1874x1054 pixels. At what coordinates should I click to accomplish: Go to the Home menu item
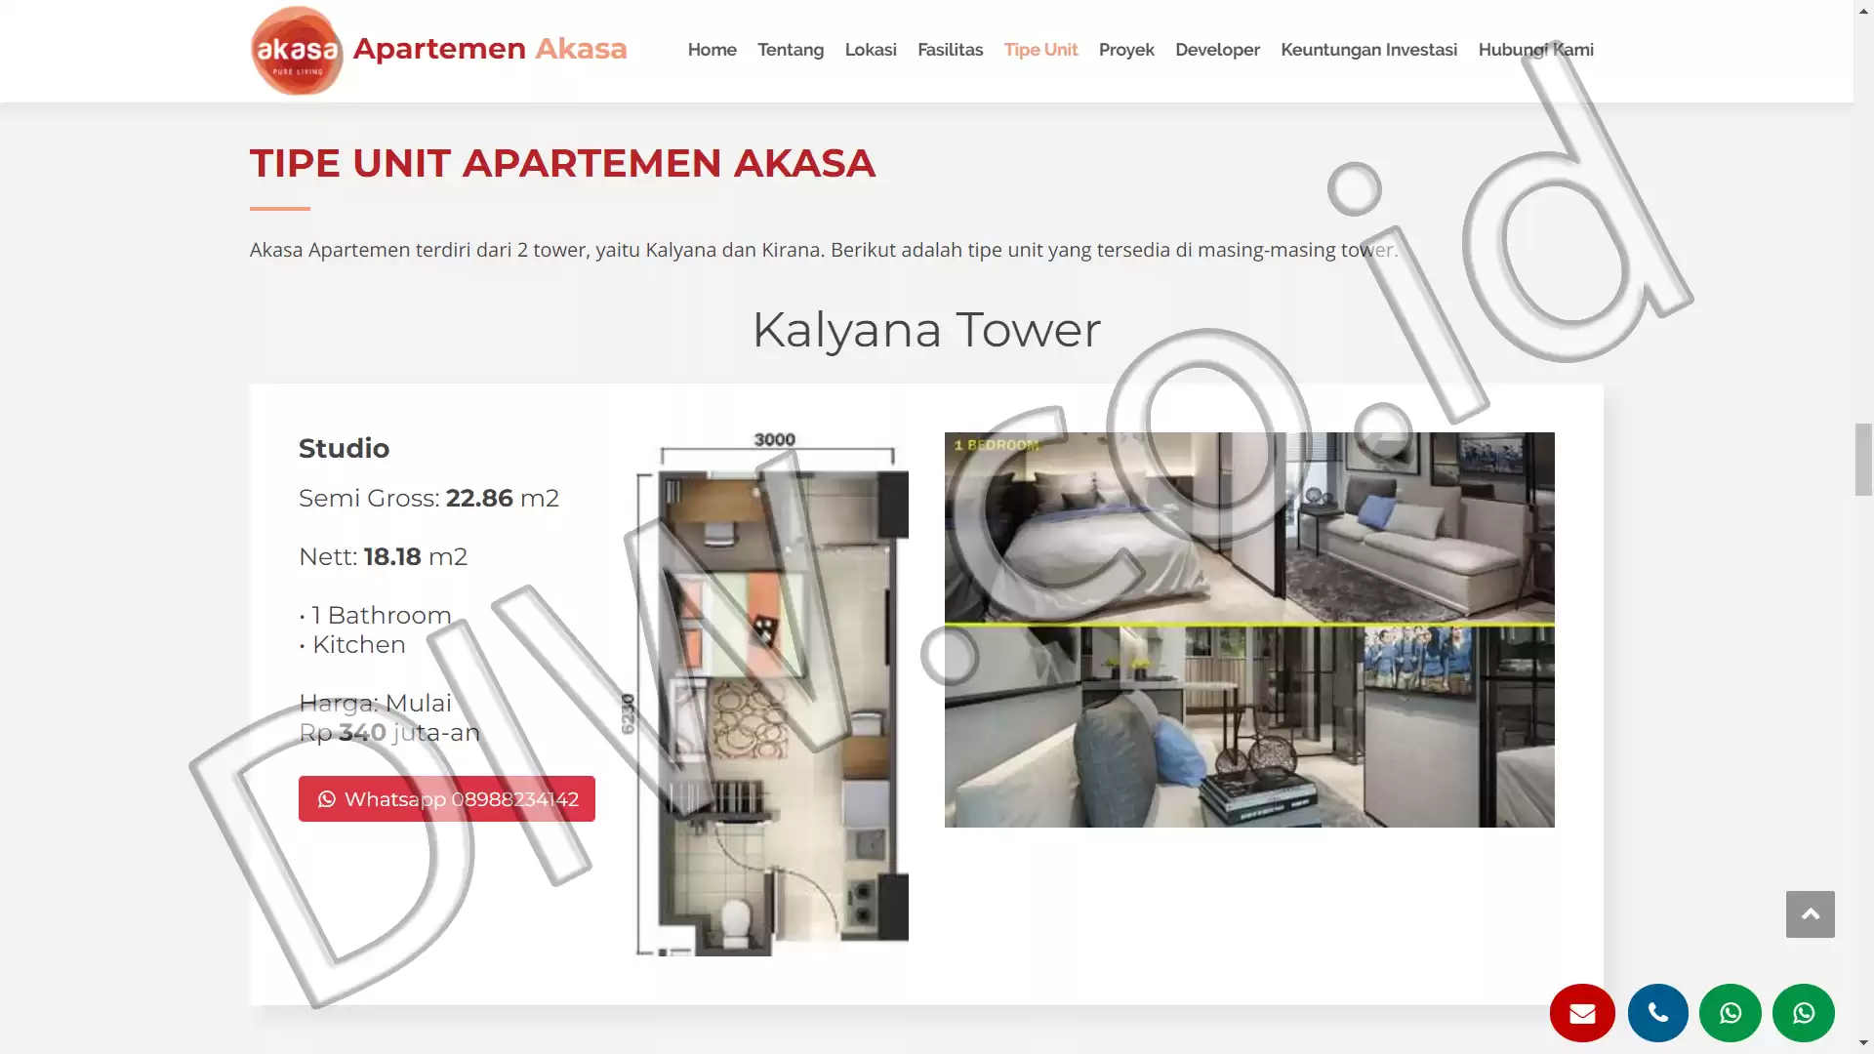[712, 50]
